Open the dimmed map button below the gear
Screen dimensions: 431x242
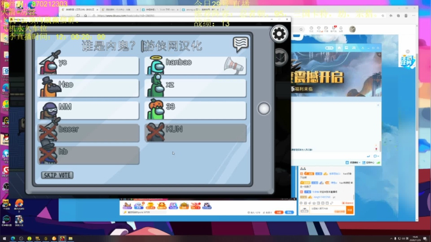coord(280,58)
